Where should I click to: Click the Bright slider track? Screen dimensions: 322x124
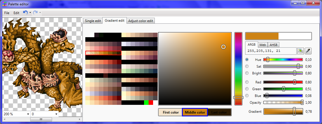[x=283, y=73]
